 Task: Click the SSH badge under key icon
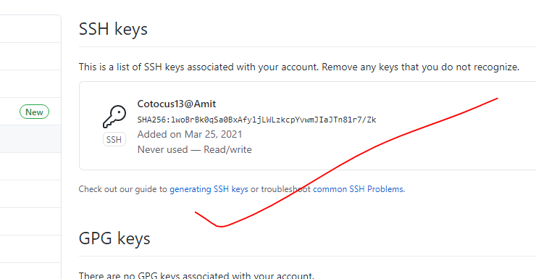[114, 139]
